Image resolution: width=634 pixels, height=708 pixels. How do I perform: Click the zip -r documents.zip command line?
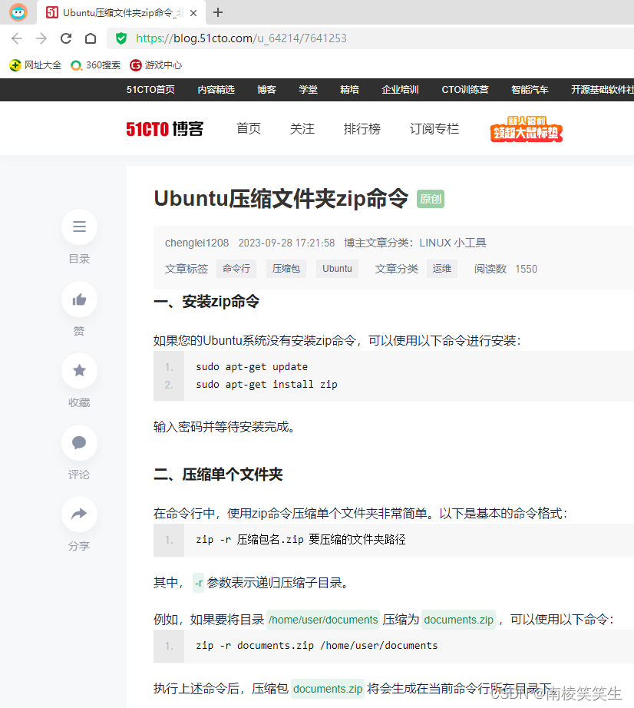click(317, 646)
